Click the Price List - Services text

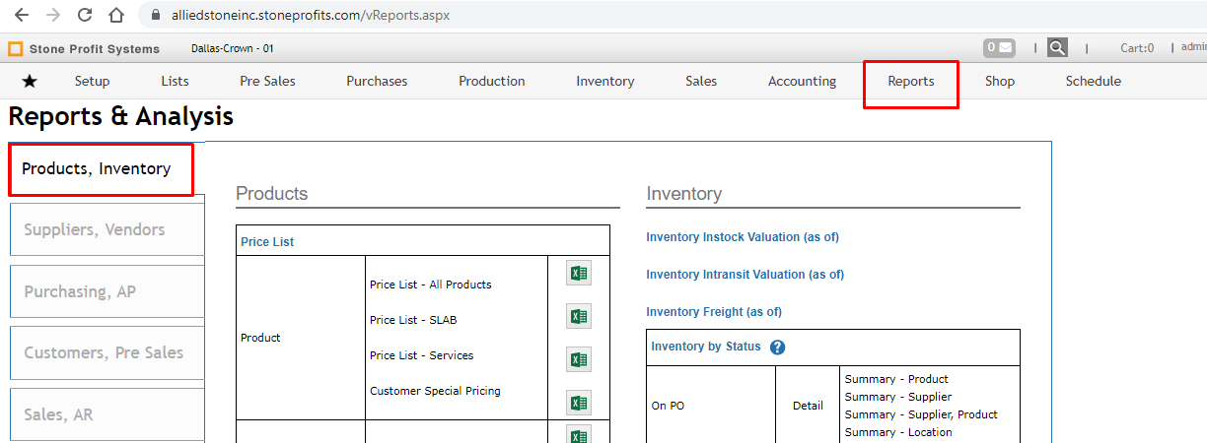point(422,355)
